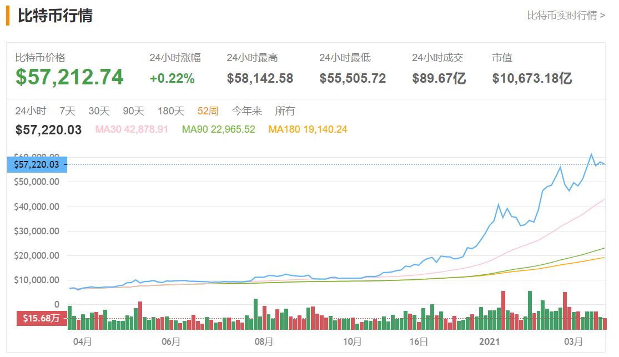
Task: View the 今年来 year-to-date chart
Action: pos(243,111)
